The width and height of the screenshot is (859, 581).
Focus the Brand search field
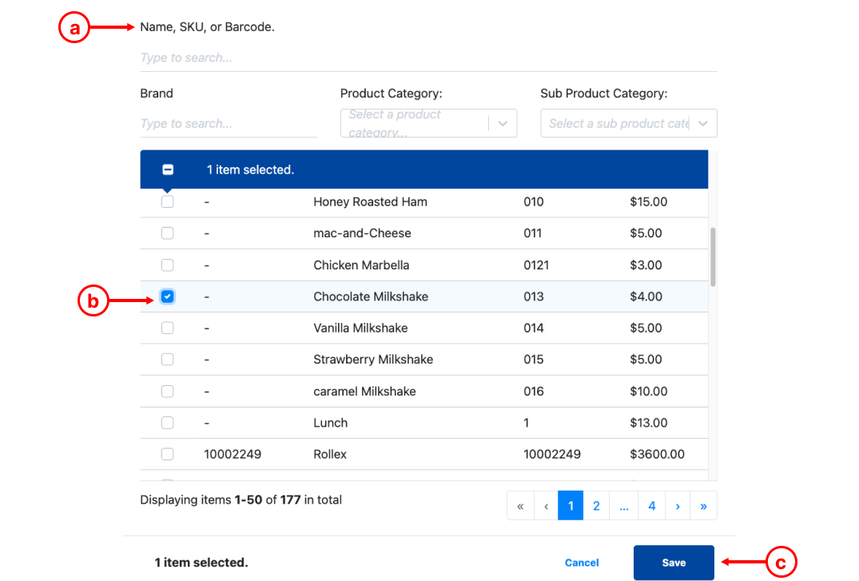coord(229,123)
